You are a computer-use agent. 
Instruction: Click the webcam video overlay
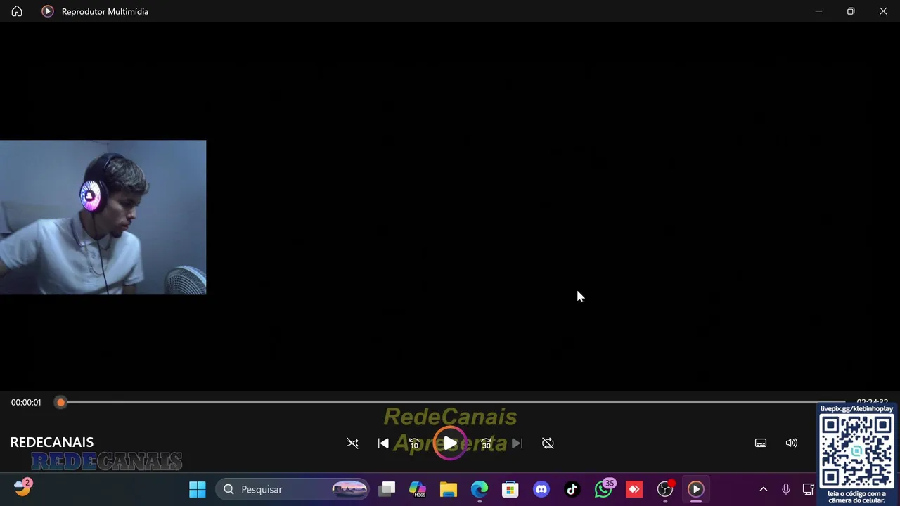tap(103, 217)
